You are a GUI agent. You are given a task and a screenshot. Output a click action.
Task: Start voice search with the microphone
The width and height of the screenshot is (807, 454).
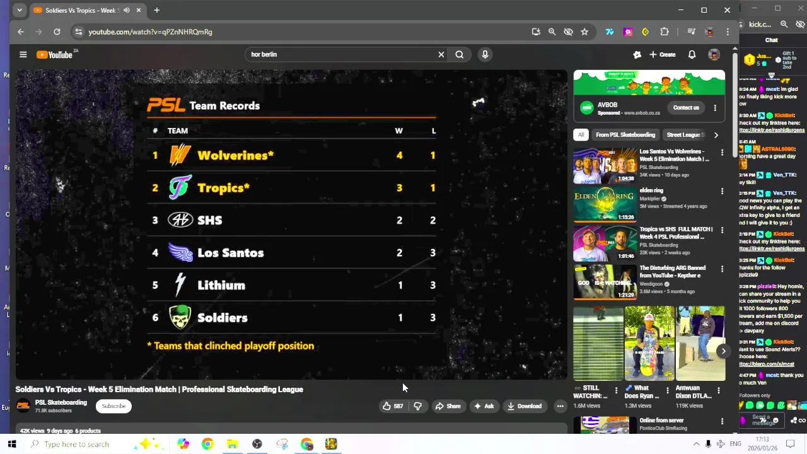pyautogui.click(x=485, y=54)
